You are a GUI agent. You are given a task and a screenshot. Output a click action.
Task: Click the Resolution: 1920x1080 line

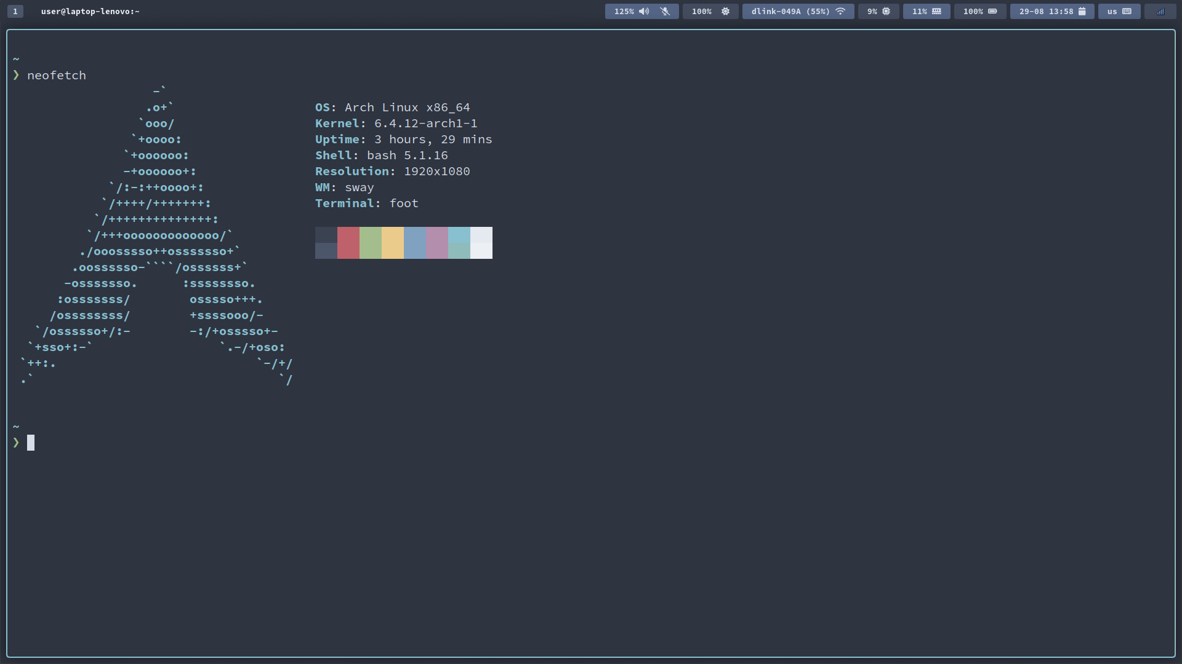(x=393, y=172)
